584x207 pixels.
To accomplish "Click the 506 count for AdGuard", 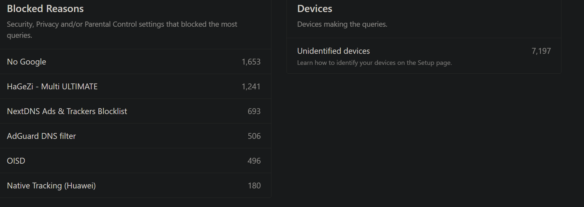I will [x=254, y=136].
